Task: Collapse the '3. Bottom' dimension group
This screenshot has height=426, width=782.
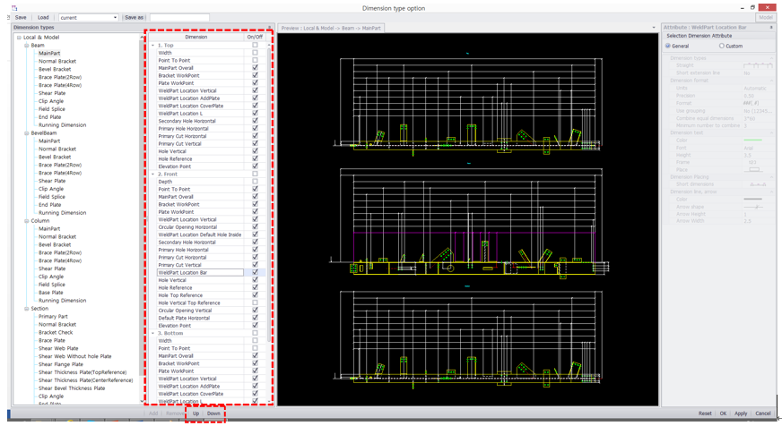Action: 153,333
